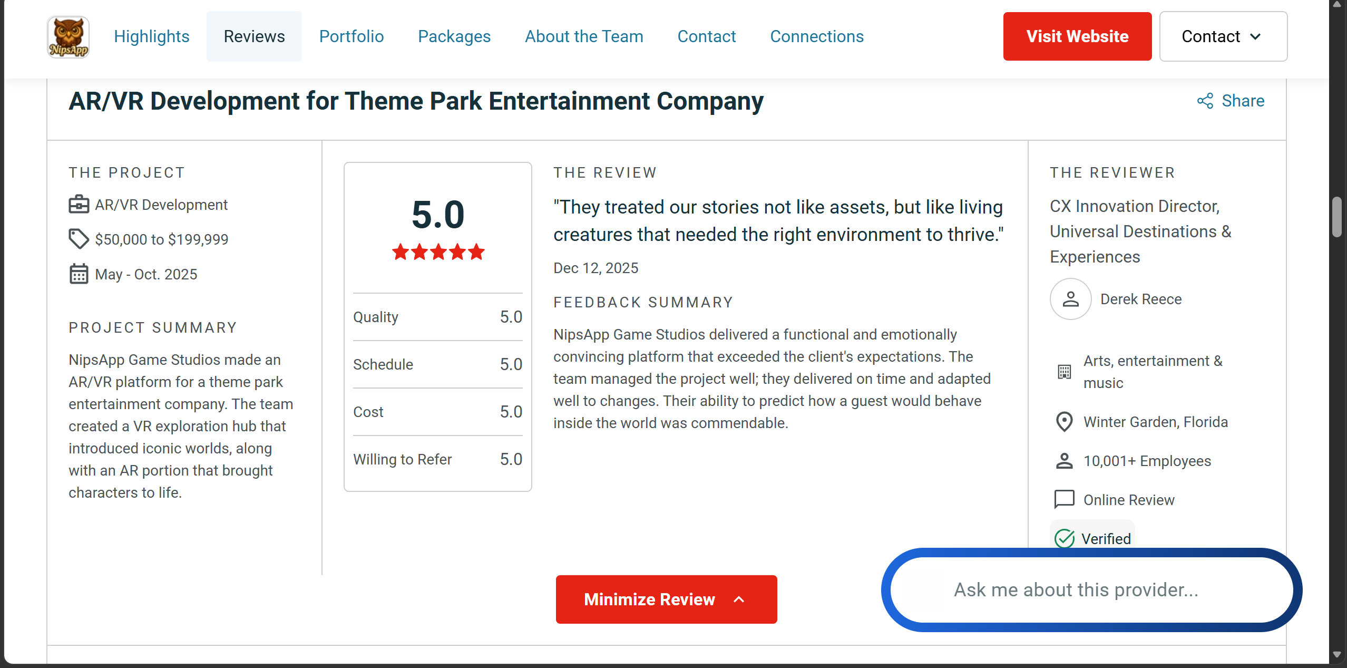The height and width of the screenshot is (668, 1347).
Task: Click the Quality rating row
Action: tap(437, 317)
